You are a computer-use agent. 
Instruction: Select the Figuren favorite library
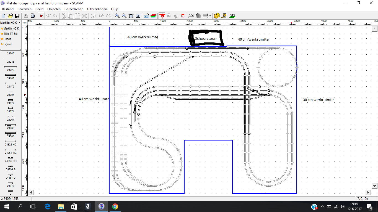(x=6, y=44)
